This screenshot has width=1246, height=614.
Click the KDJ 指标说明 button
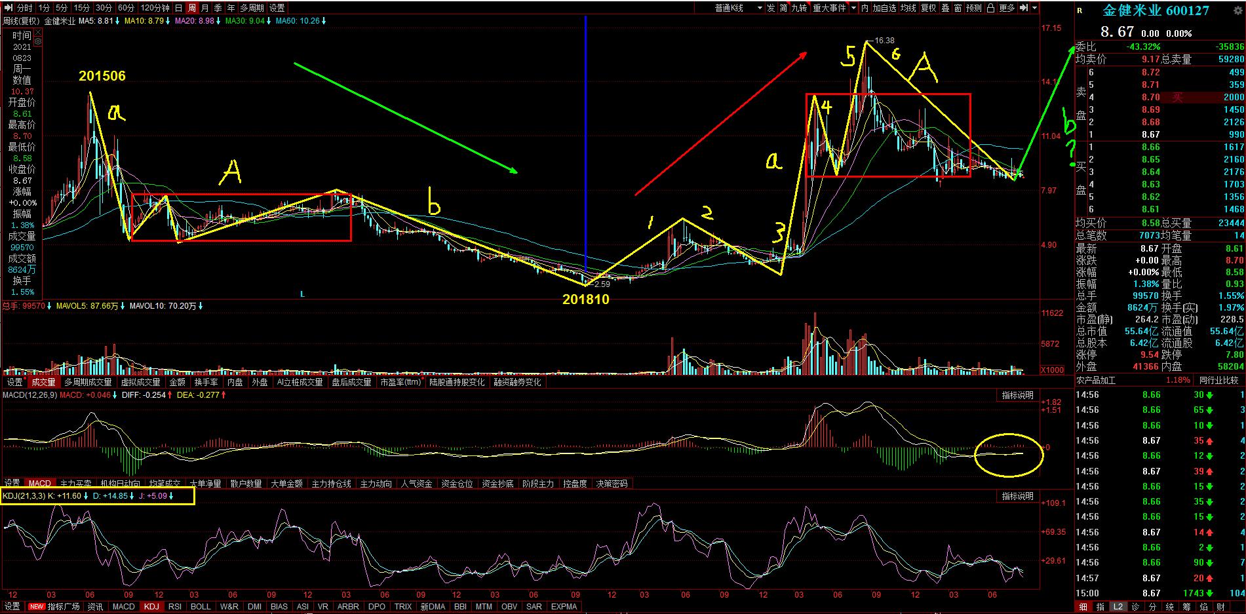(1017, 496)
